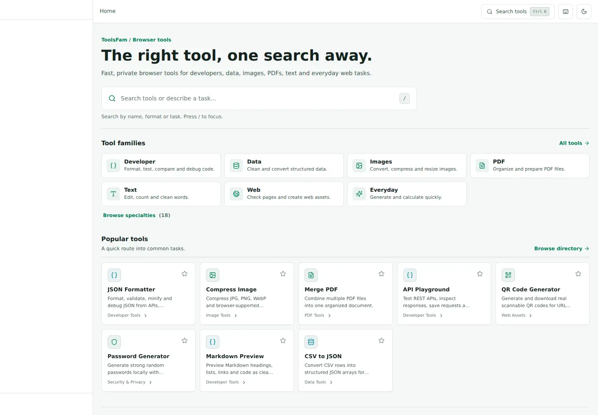Open Image Tools category under Compress Image
This screenshot has width=598, height=415.
click(x=221, y=315)
